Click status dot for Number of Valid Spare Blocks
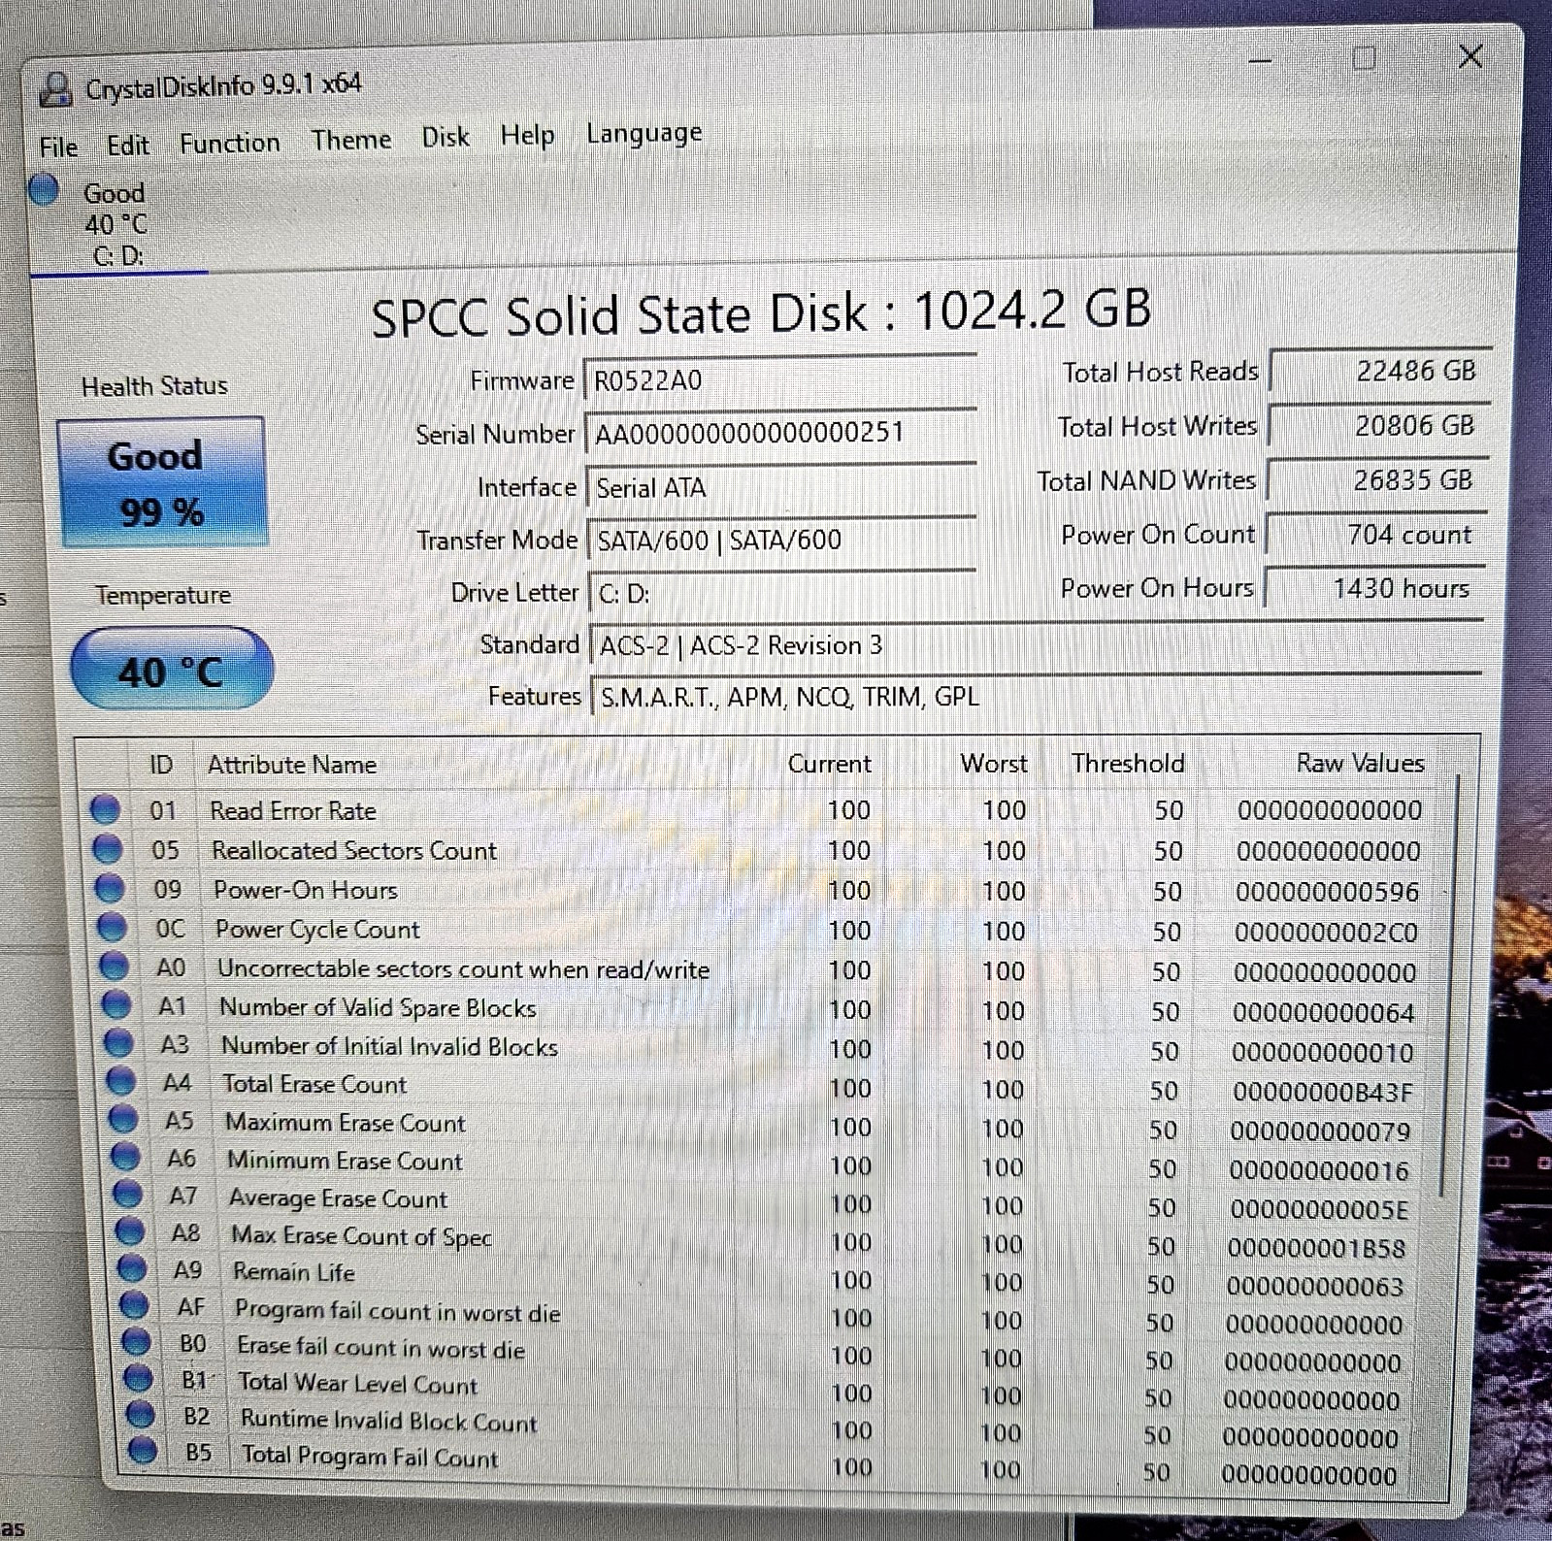 [116, 1005]
